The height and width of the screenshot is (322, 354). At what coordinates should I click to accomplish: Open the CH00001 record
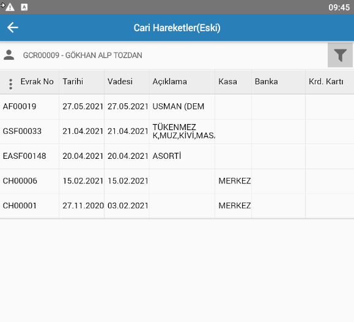pos(177,206)
